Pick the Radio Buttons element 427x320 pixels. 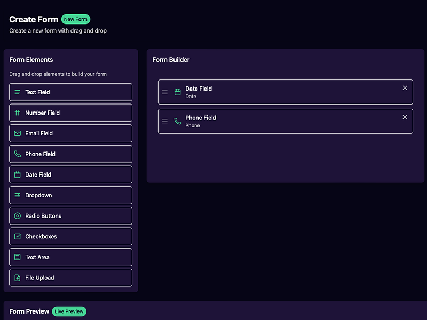click(x=71, y=216)
